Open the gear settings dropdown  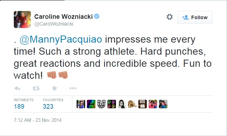tap(170, 17)
